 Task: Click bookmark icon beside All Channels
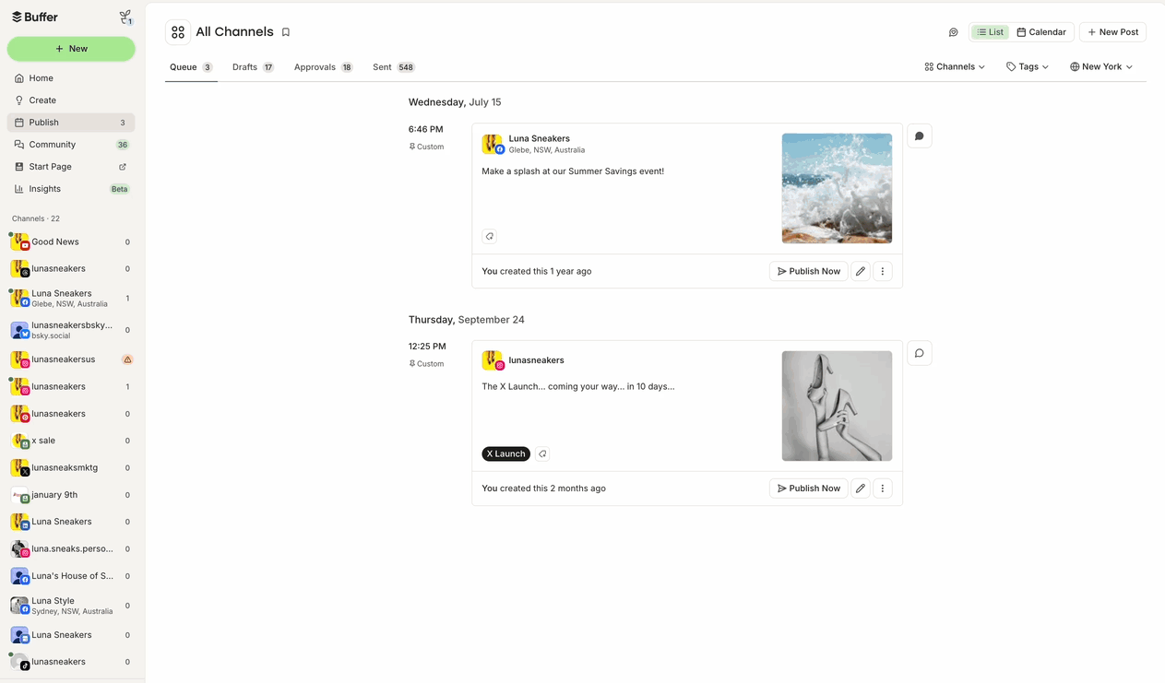pyautogui.click(x=286, y=32)
